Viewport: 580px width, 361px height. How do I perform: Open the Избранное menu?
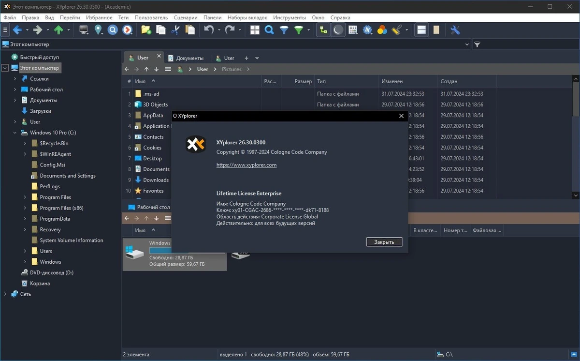click(99, 17)
